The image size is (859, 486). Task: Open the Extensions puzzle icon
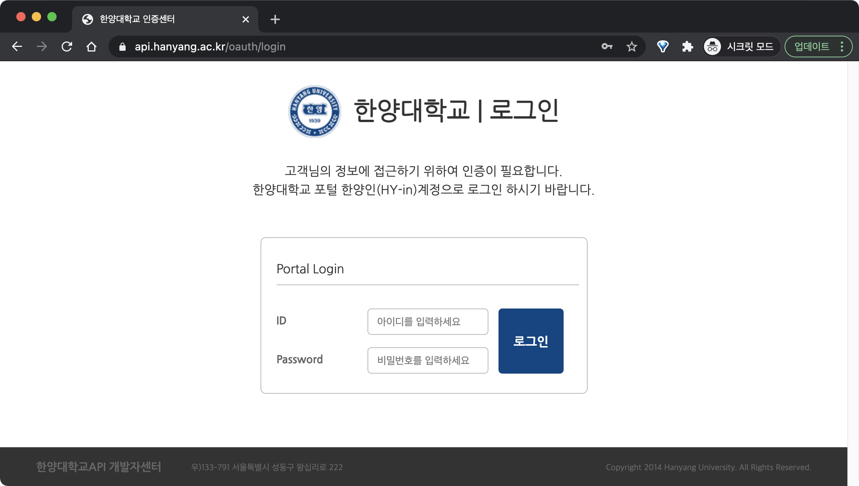click(688, 47)
